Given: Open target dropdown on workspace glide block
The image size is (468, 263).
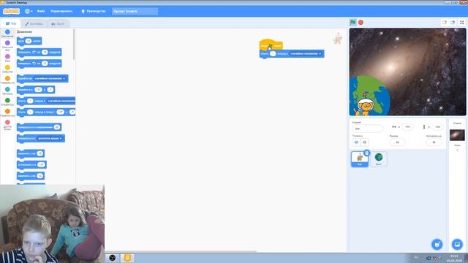Looking at the screenshot, I should (306, 53).
